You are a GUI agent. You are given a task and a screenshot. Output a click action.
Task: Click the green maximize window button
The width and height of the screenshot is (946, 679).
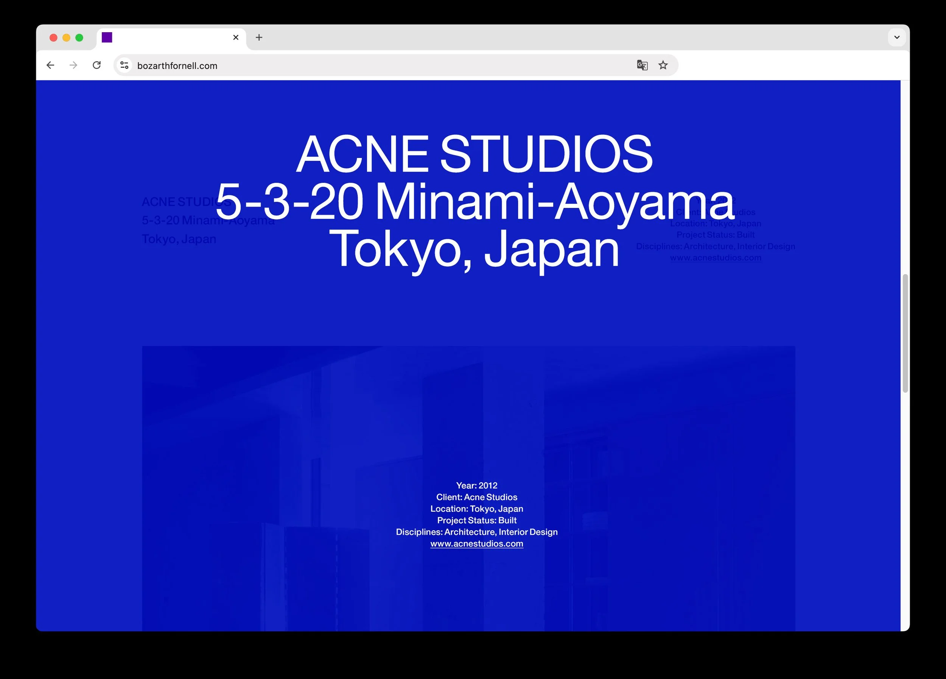79,37
